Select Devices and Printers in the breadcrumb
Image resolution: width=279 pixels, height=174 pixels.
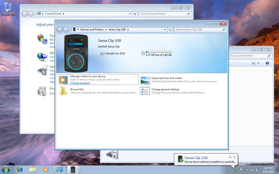93,29
